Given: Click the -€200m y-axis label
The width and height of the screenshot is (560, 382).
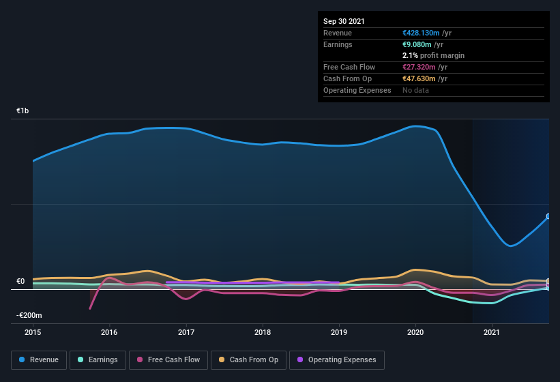Looking at the screenshot, I should [29, 315].
